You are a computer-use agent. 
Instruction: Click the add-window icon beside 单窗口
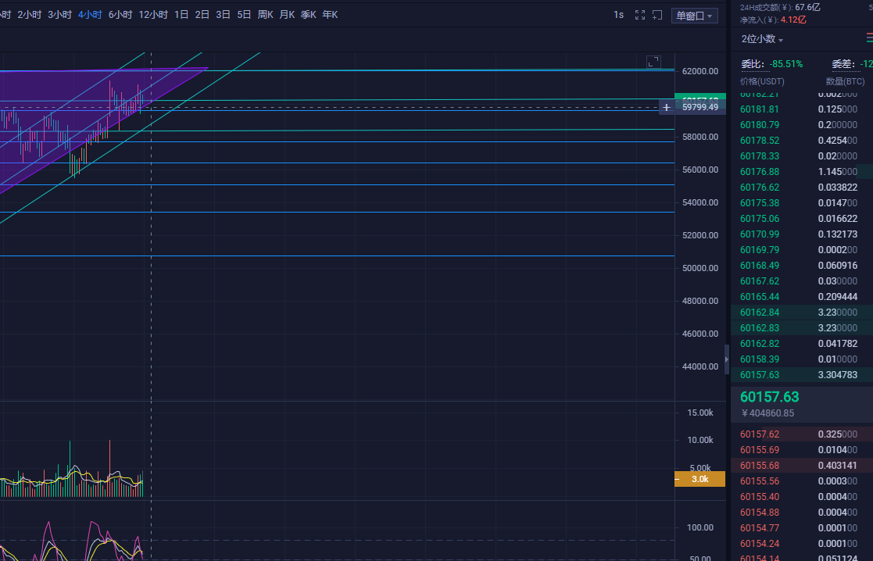point(657,15)
